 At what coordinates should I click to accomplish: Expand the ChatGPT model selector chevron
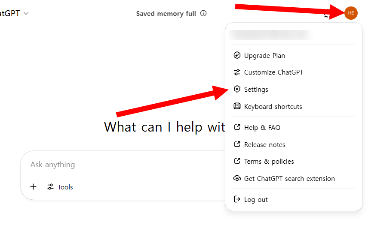[x=26, y=13]
